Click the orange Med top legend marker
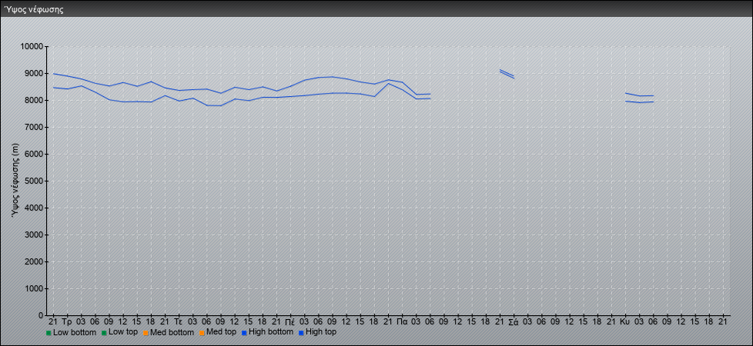The height and width of the screenshot is (346, 753). click(202, 333)
